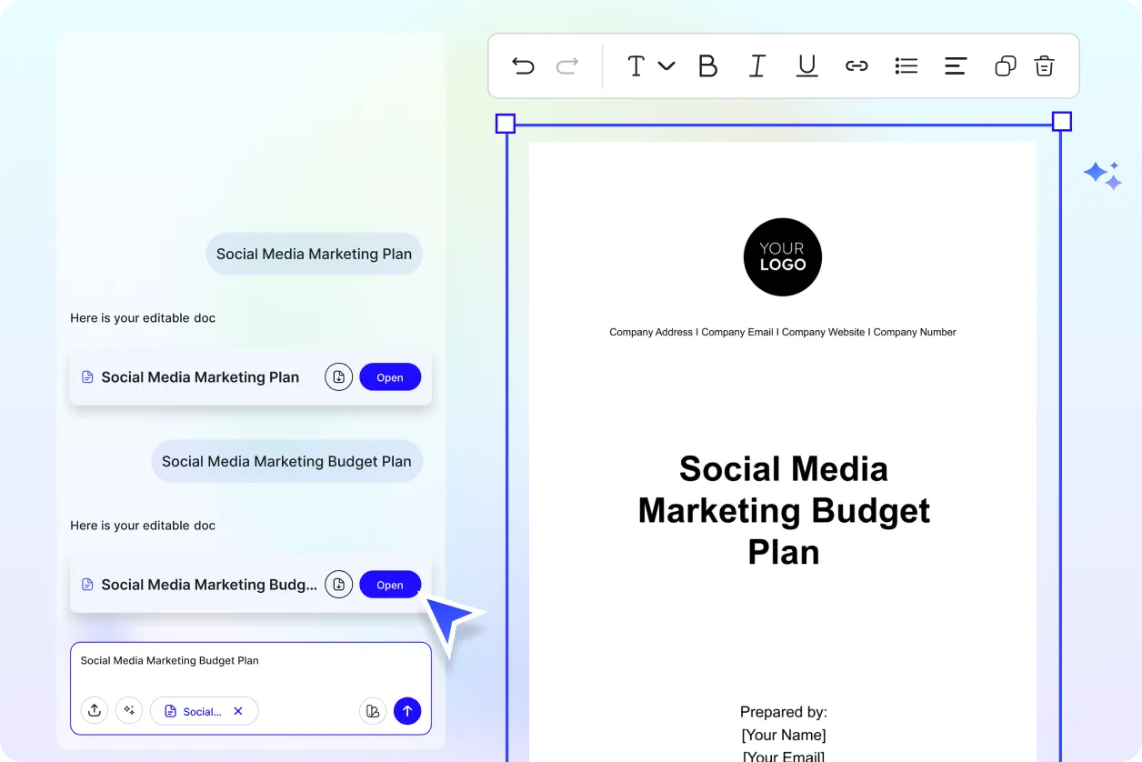Click the undo arrow in the toolbar
The height and width of the screenshot is (762, 1142).
click(x=523, y=65)
